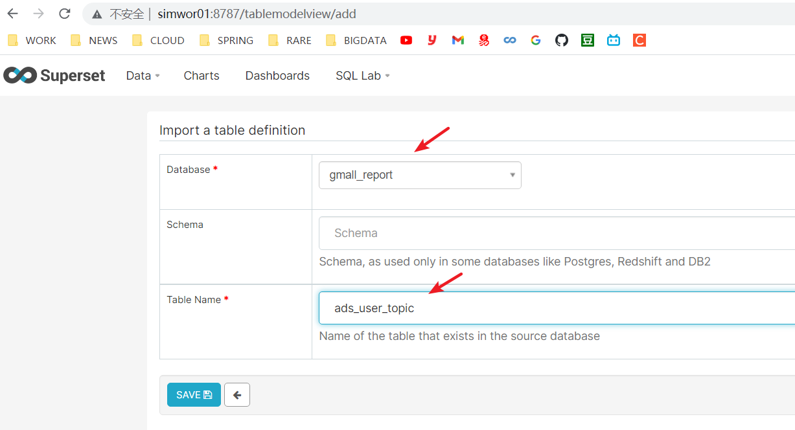This screenshot has width=795, height=430.
Task: Click the Schema input field
Action: tap(557, 233)
